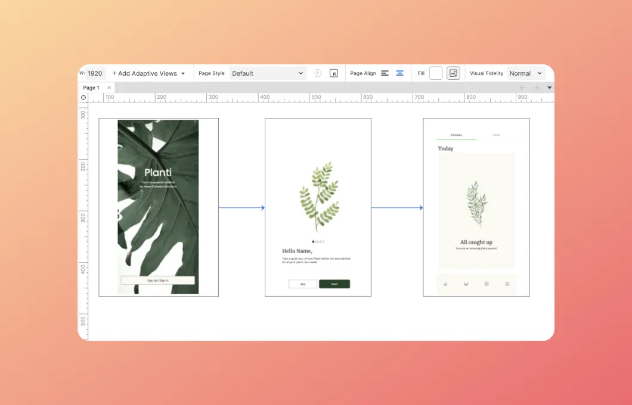Click the home icon in mockup navigation bar
Image resolution: width=632 pixels, height=405 pixels.
pos(445,284)
